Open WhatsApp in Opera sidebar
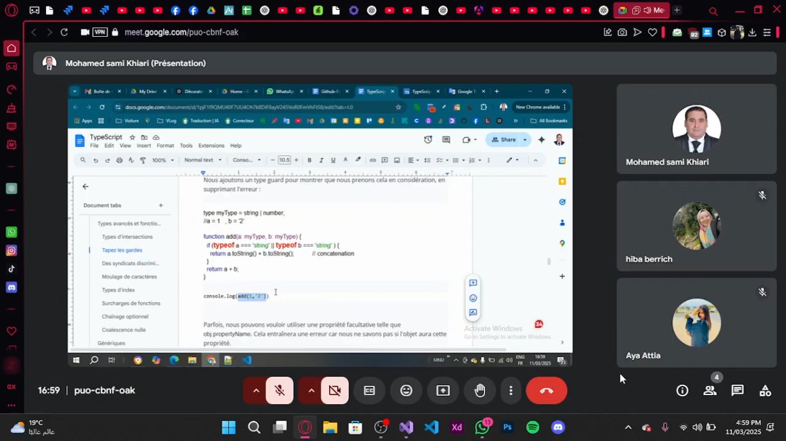This screenshot has height=441, width=786. coord(12,232)
